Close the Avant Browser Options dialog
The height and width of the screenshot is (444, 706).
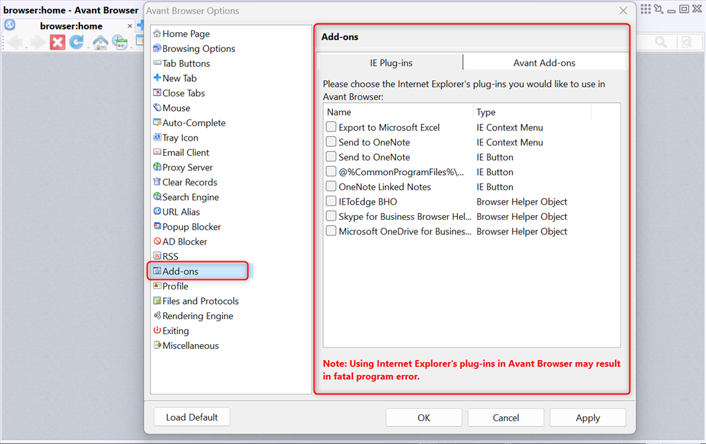click(x=623, y=10)
